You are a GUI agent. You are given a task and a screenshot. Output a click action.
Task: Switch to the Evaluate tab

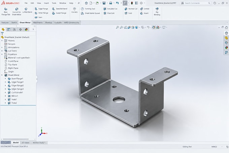(58, 23)
